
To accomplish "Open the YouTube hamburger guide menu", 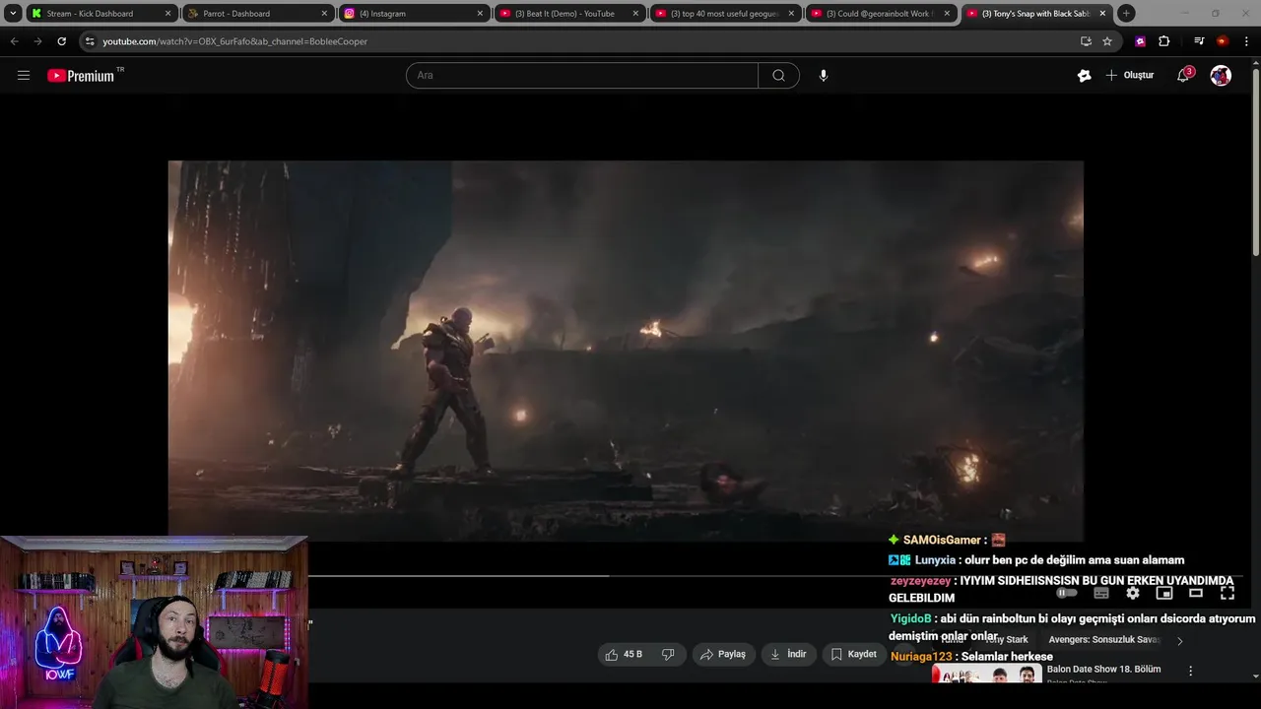I will point(24,75).
